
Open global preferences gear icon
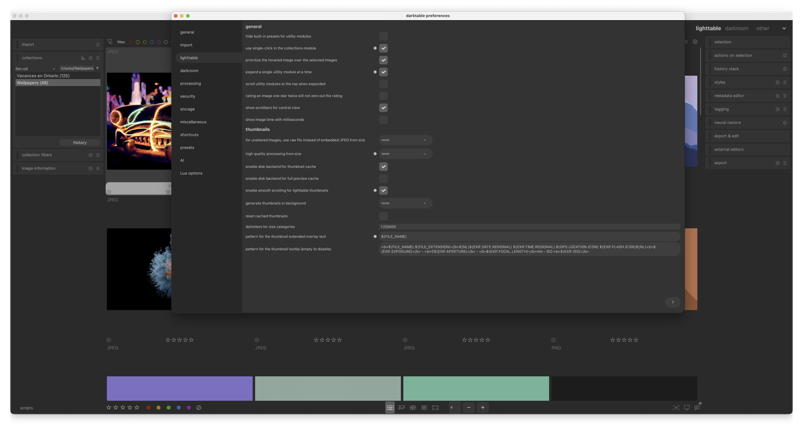695,42
